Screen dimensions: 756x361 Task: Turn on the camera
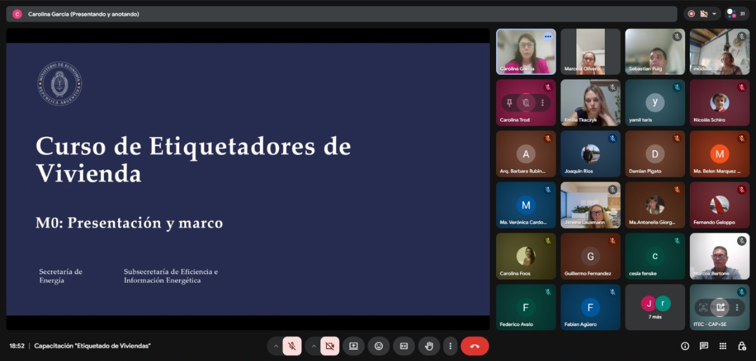point(330,346)
